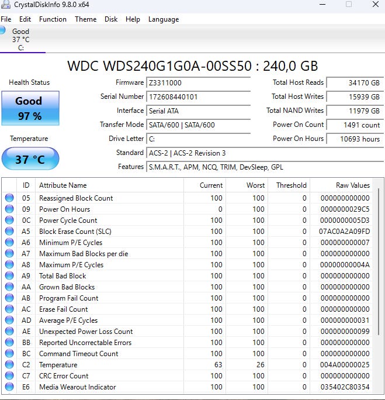Click status orb for Total Bad Block
This screenshot has height=400, width=385.
(9, 275)
